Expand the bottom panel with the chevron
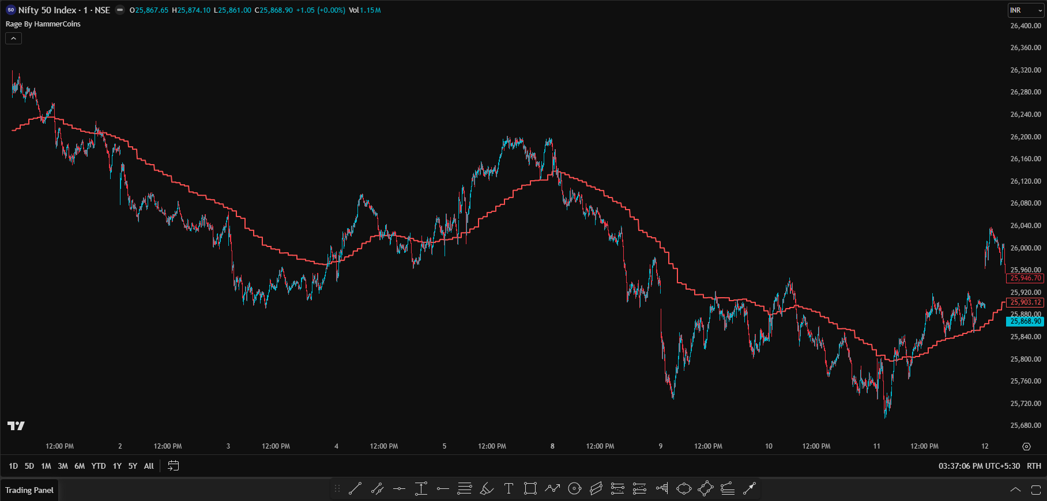Viewport: 1047px width, 501px height. point(1015,489)
